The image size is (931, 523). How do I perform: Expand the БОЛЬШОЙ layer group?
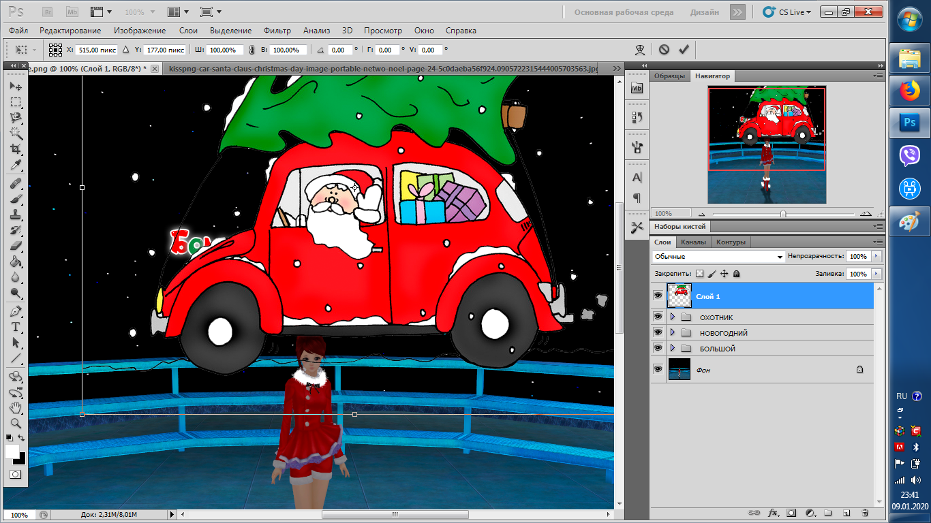click(673, 349)
